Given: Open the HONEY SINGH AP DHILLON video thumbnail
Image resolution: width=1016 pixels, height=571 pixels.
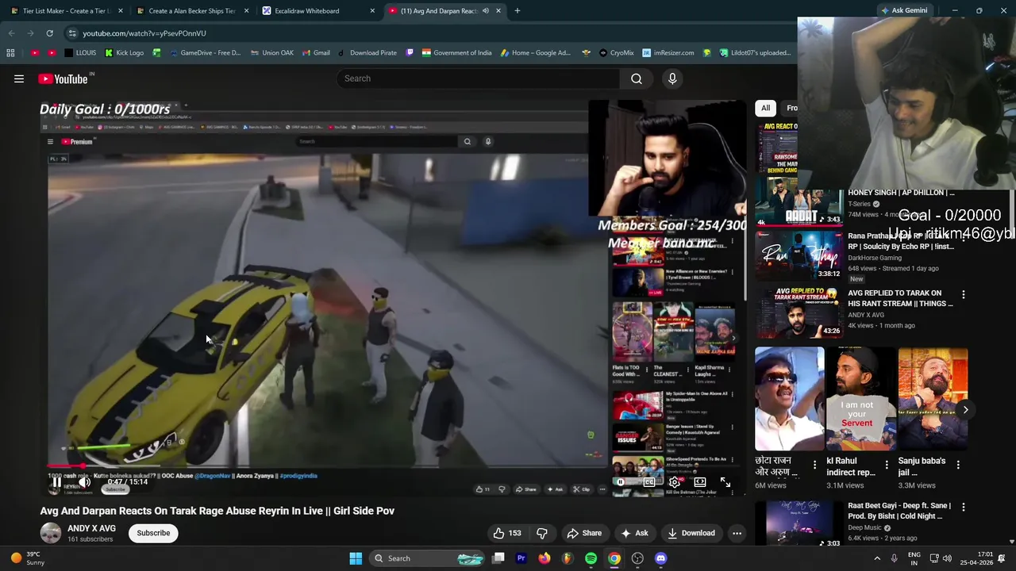Looking at the screenshot, I should [x=799, y=203].
